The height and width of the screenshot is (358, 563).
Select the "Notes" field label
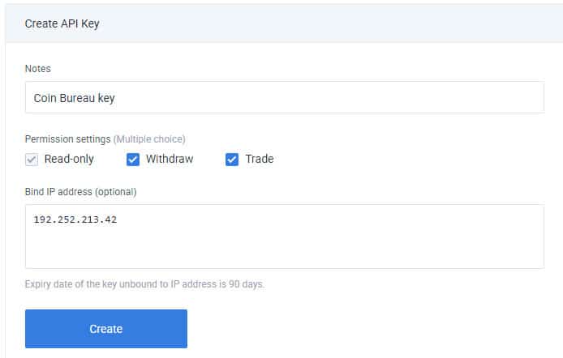tap(39, 70)
